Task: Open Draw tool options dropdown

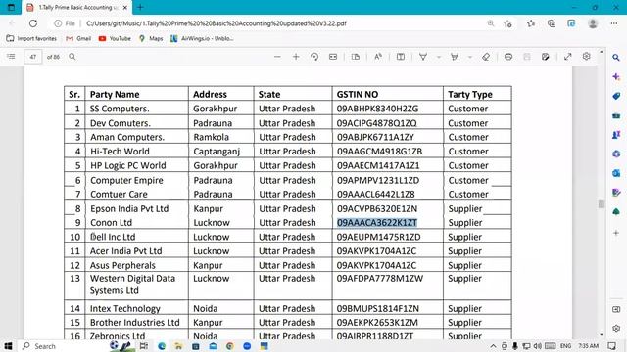Action: (439, 57)
